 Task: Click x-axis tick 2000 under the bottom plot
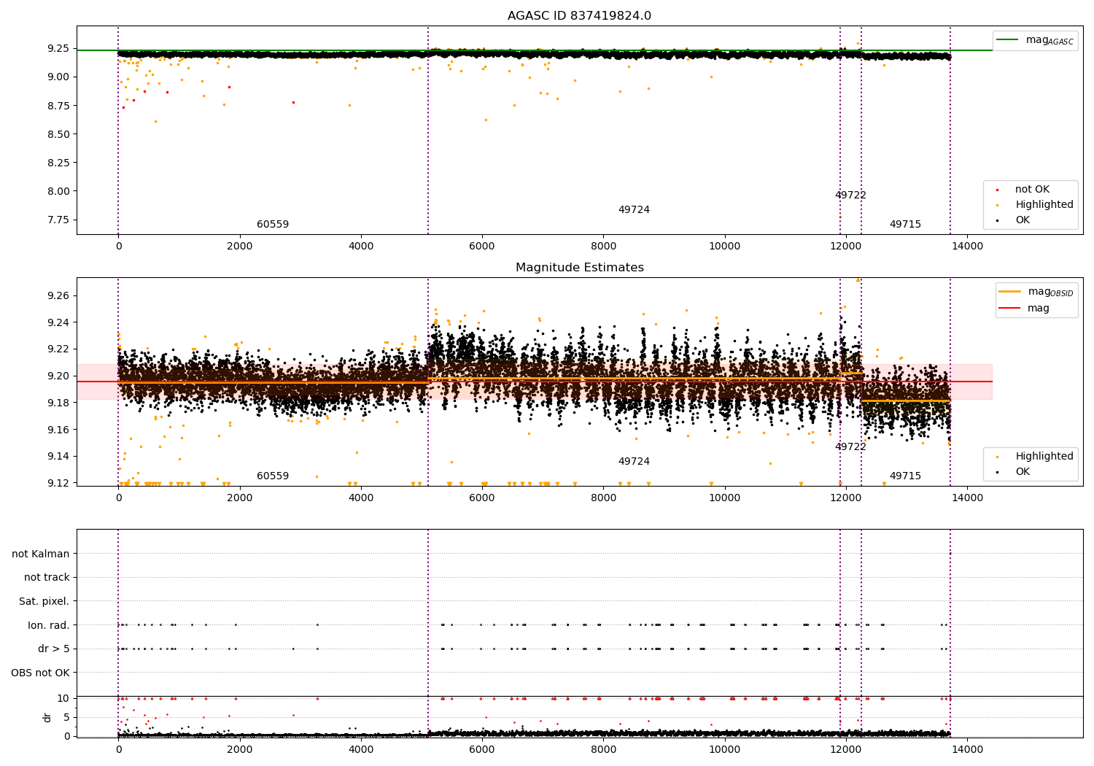pyautogui.click(x=239, y=749)
